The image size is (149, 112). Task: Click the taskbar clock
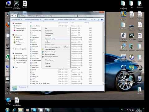coord(139,110)
